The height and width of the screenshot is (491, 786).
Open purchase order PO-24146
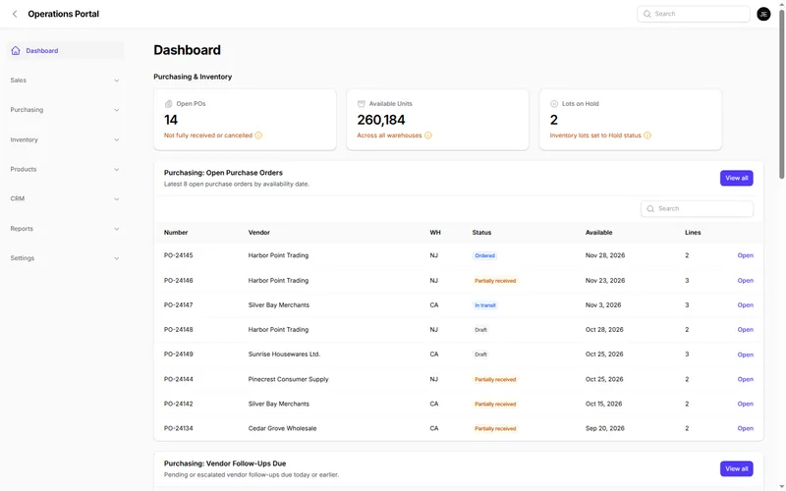[746, 281]
